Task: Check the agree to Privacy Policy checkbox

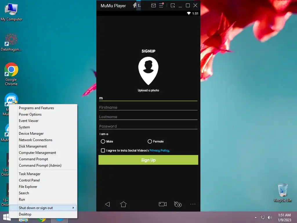Action: point(103,150)
